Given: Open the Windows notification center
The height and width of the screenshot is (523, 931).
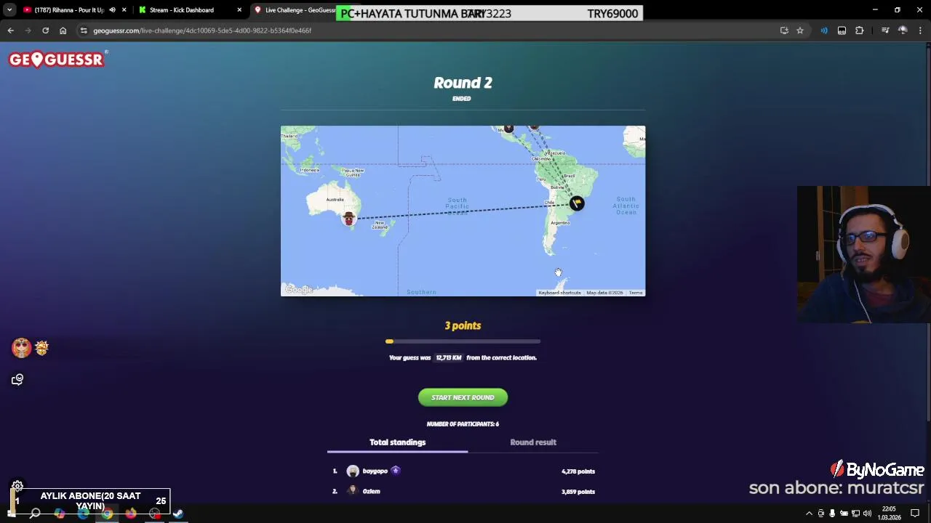Looking at the screenshot, I should click(x=915, y=514).
